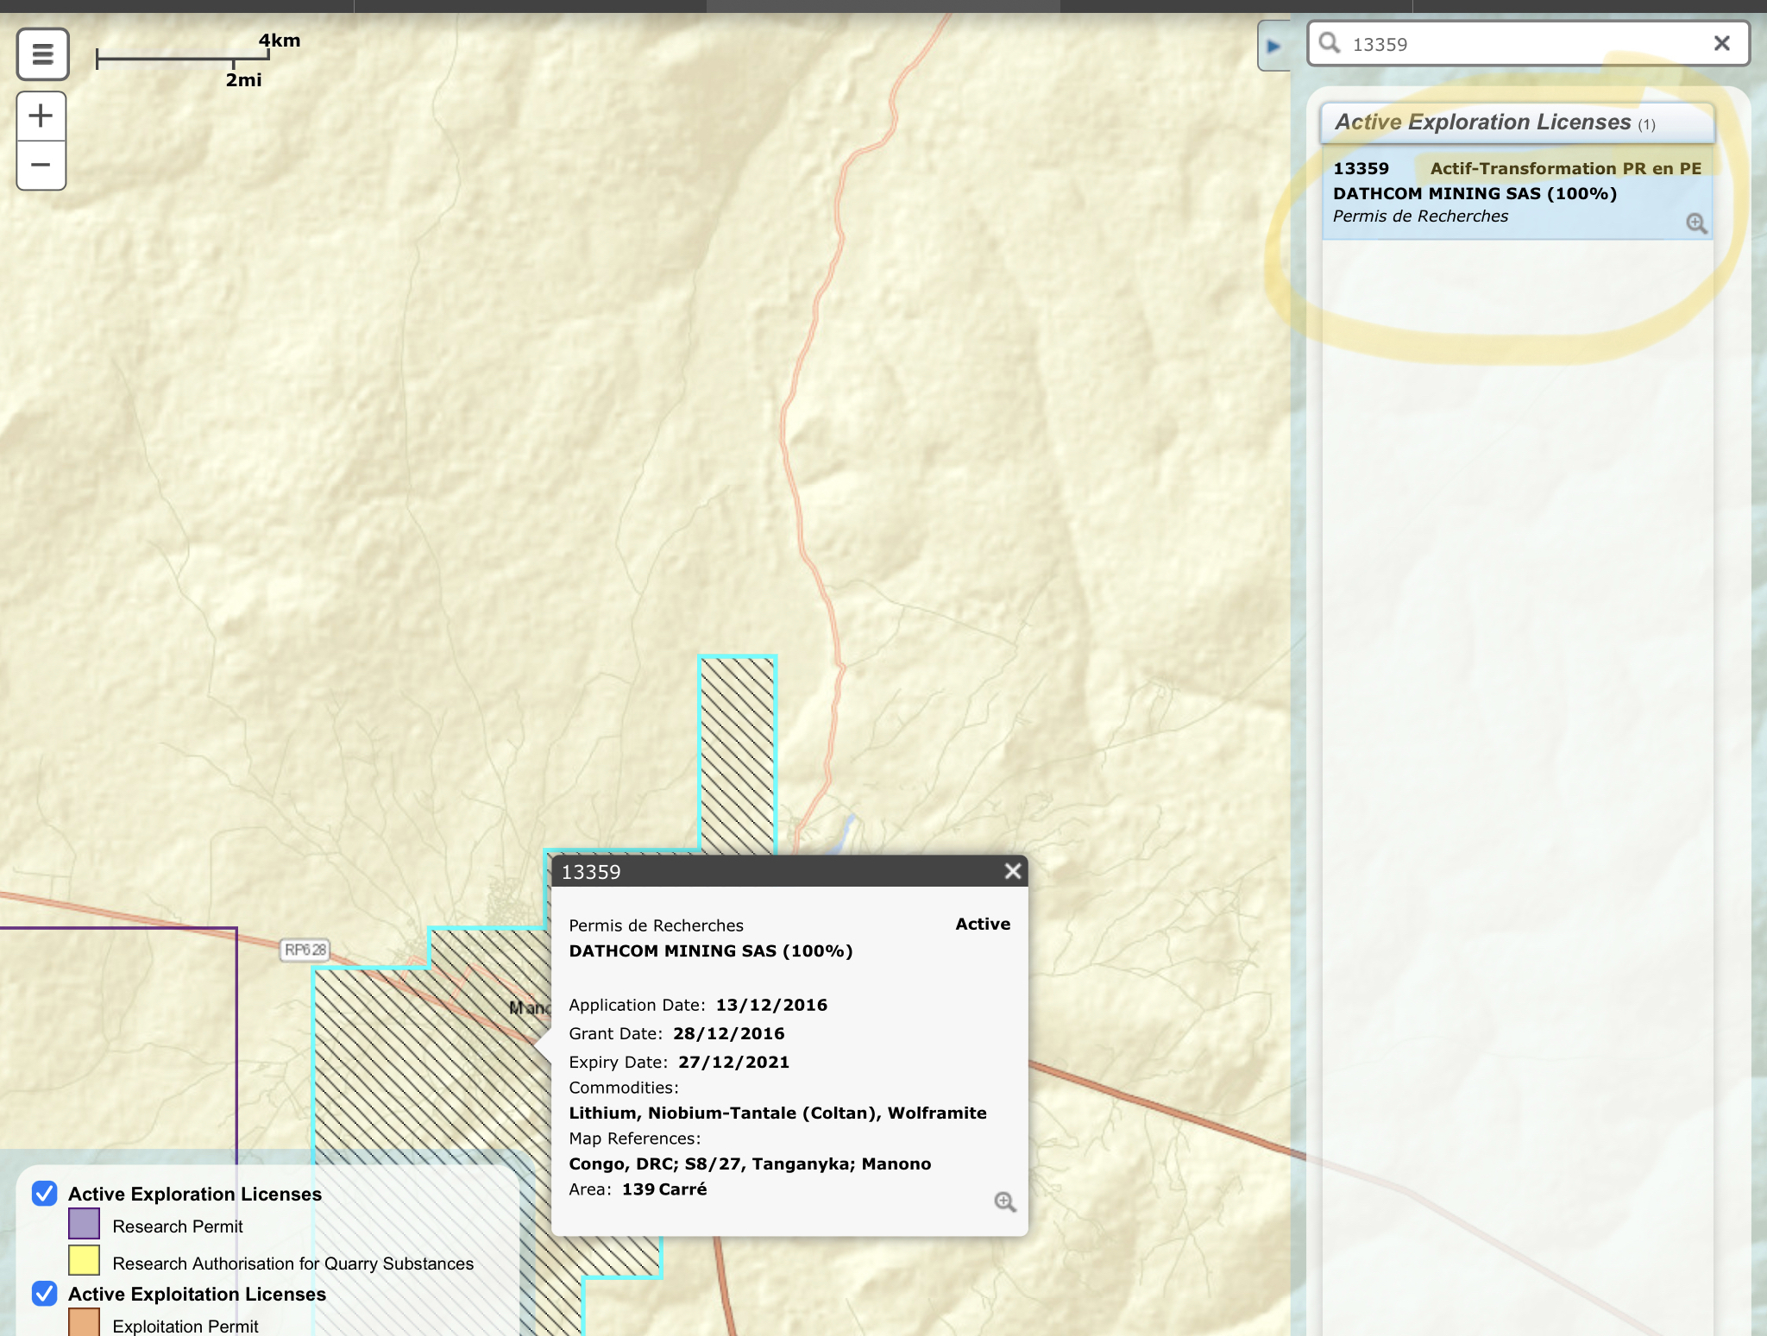Uncheck Active Exploration Licenses layer
The image size is (1767, 1336).
coord(45,1194)
